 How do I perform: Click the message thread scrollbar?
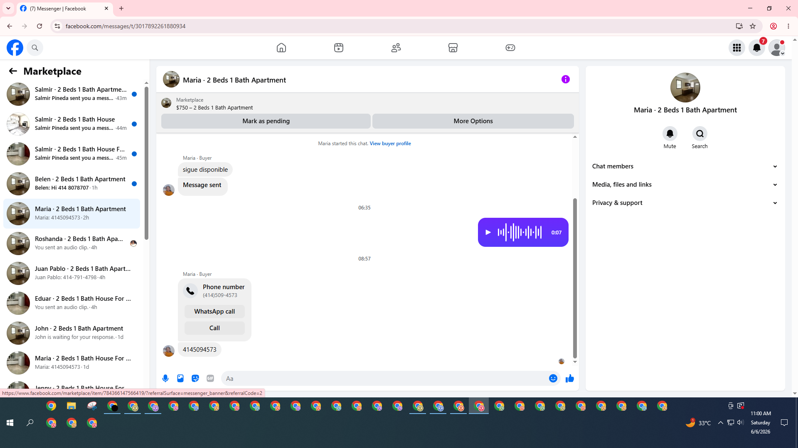575,278
